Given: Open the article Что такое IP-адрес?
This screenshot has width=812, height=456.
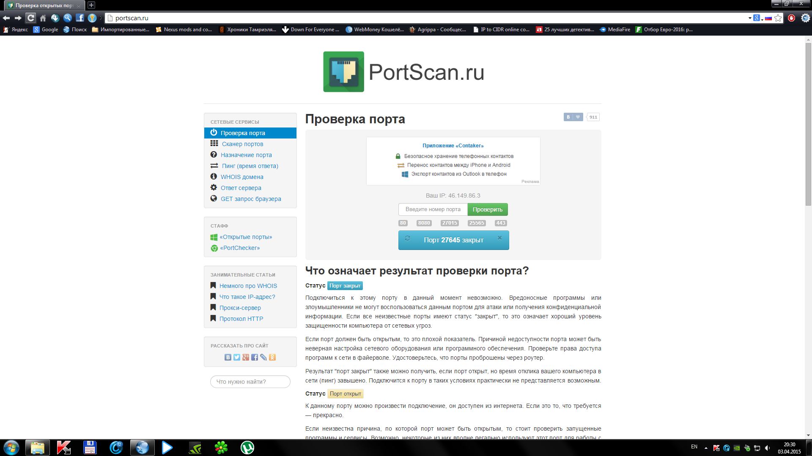Looking at the screenshot, I should pyautogui.click(x=247, y=297).
